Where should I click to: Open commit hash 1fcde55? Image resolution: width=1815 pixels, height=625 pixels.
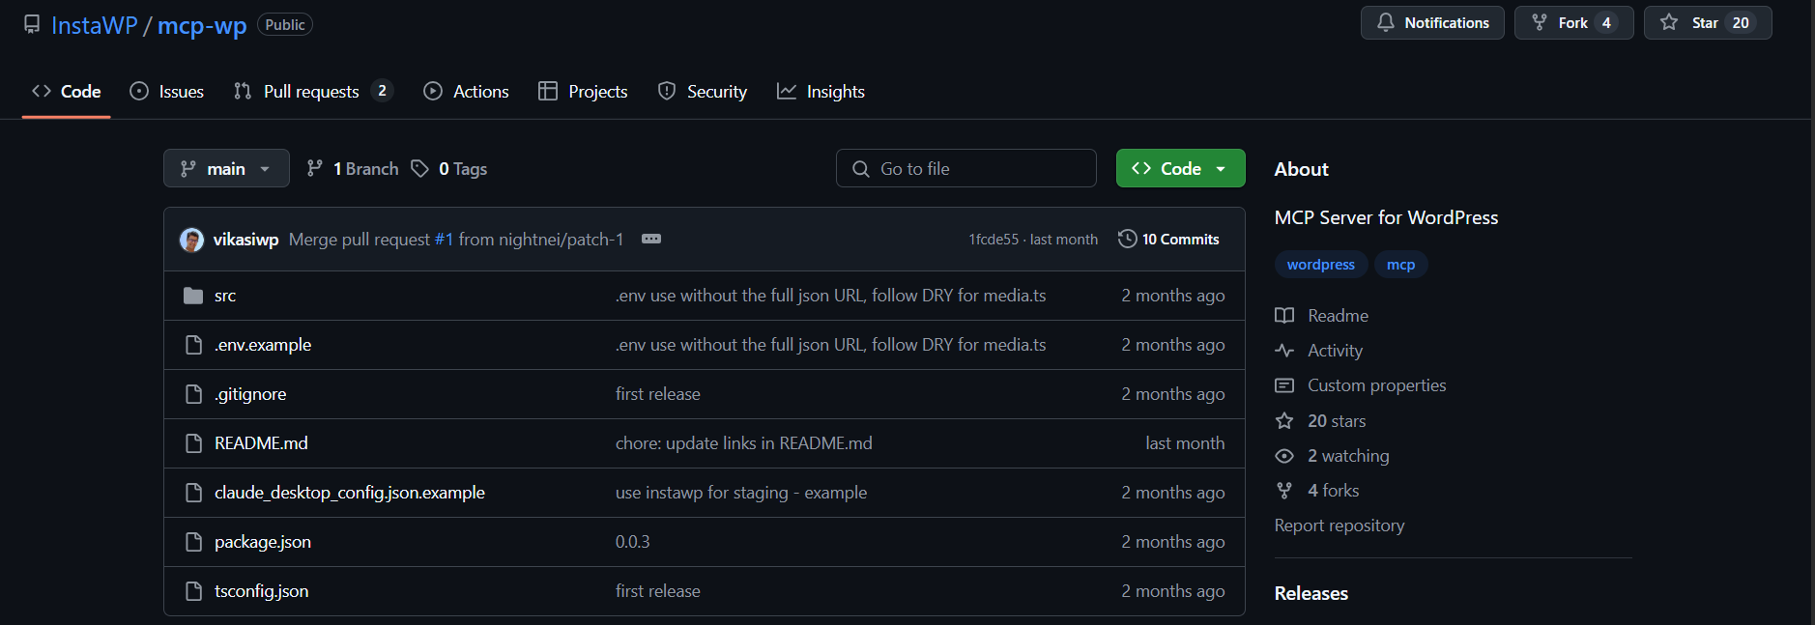coord(994,240)
